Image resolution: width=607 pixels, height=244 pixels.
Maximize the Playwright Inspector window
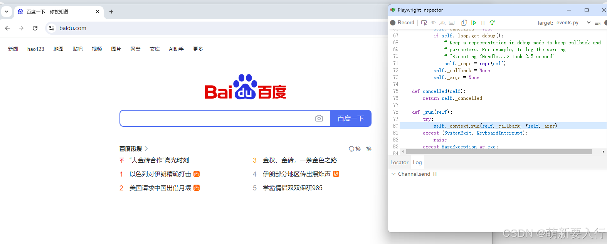click(x=587, y=10)
